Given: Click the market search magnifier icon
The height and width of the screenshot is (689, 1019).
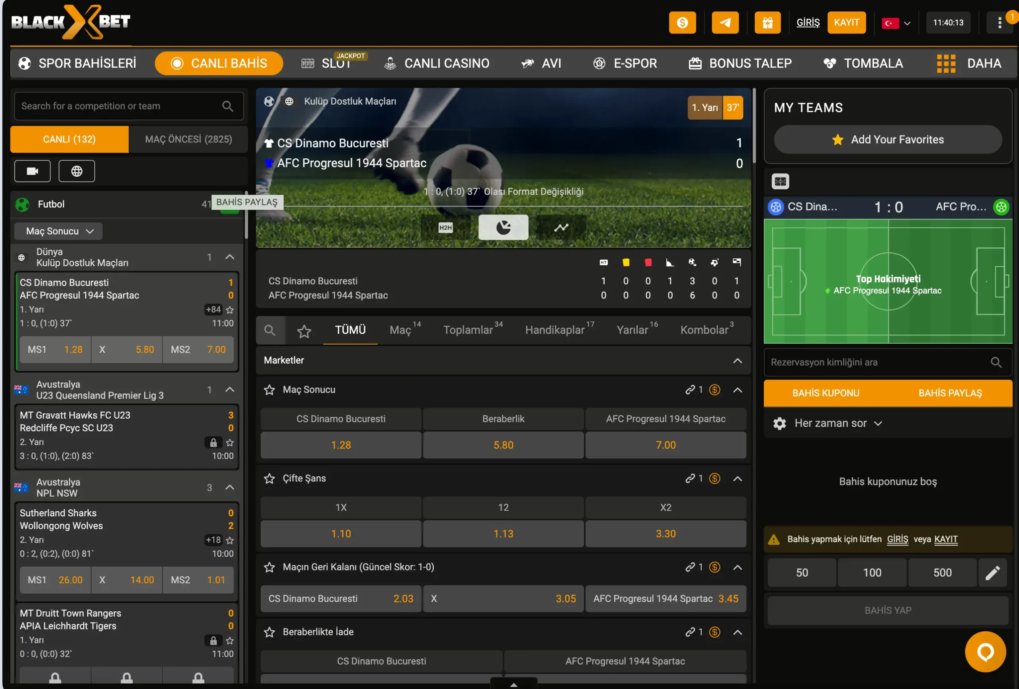Looking at the screenshot, I should click(270, 330).
